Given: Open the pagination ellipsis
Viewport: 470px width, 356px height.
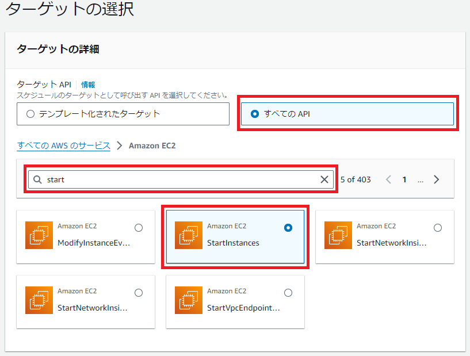Looking at the screenshot, I should pyautogui.click(x=421, y=181).
